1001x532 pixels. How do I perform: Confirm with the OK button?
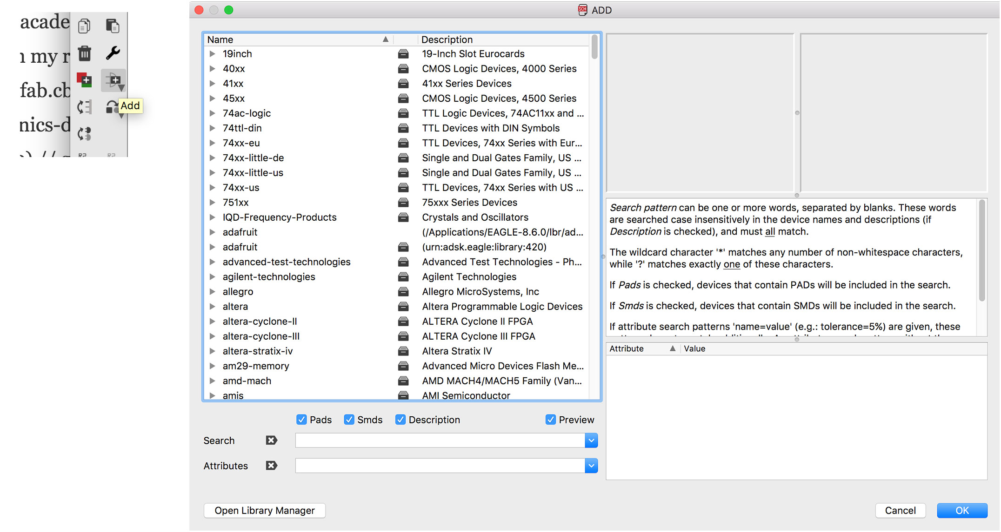[x=962, y=510]
